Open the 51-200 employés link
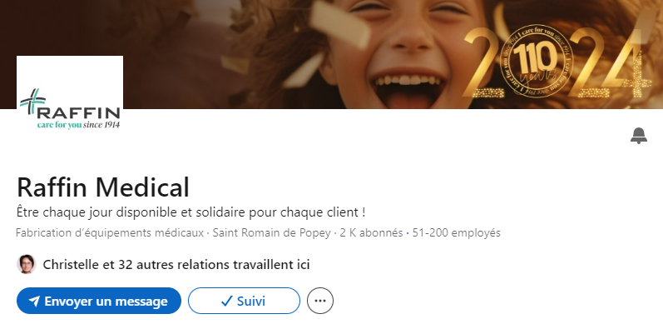663x334 pixels. (456, 233)
